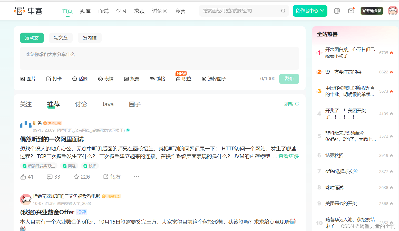The image size is (399, 231).
Task: Click the 招 recruitment icon near the avatar
Action: click(x=337, y=11)
